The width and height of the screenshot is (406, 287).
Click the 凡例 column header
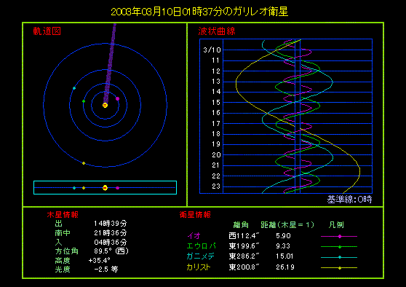[336, 225]
